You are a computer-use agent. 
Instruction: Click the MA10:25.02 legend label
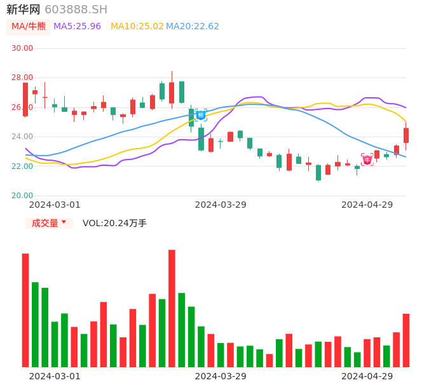tap(137, 27)
